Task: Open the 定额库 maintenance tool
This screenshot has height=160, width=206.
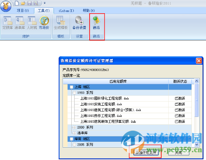Action: coord(7,23)
